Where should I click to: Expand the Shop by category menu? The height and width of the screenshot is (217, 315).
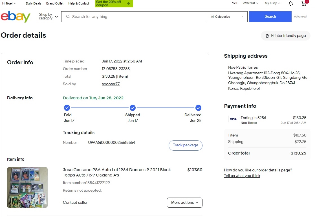[49, 16]
